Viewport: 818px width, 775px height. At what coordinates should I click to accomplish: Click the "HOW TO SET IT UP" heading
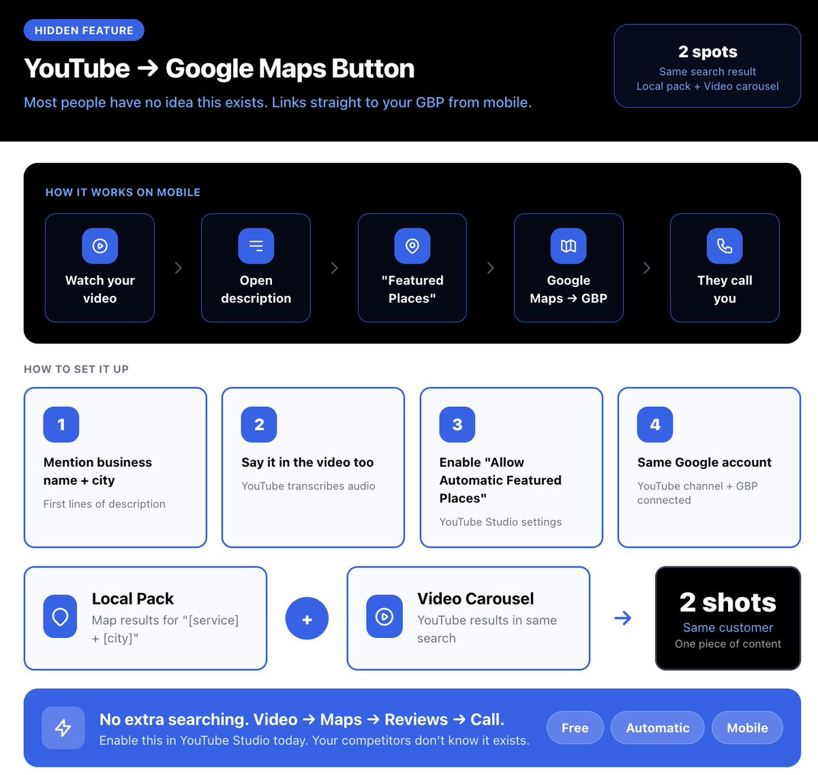[76, 369]
